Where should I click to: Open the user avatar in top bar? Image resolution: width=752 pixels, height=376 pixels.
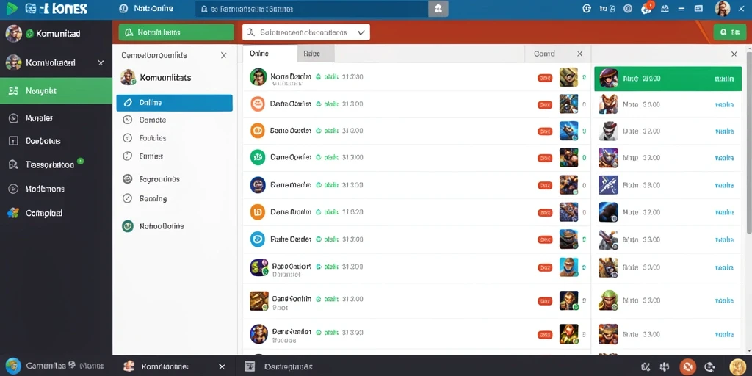(723, 8)
